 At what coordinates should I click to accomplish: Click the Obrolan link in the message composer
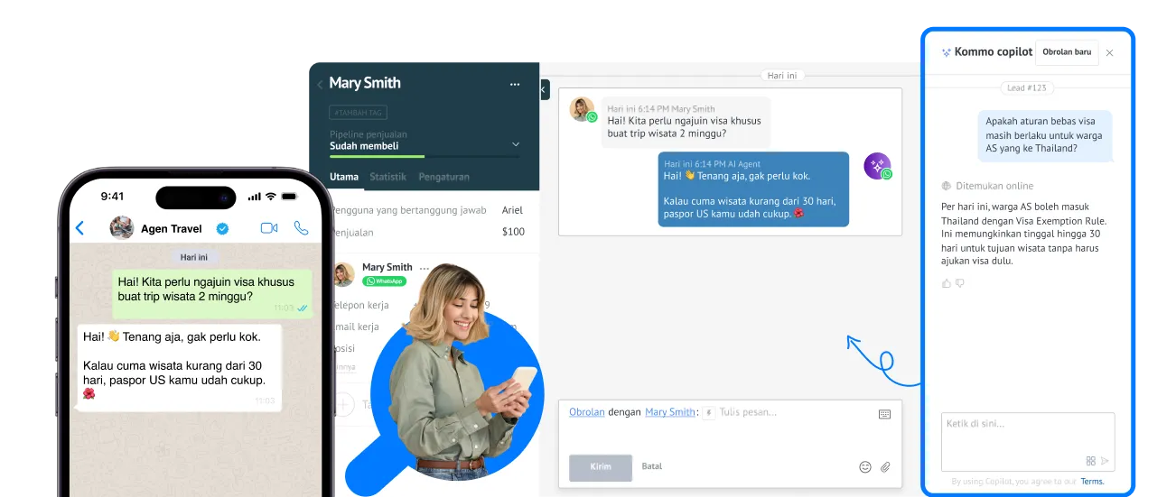click(587, 412)
